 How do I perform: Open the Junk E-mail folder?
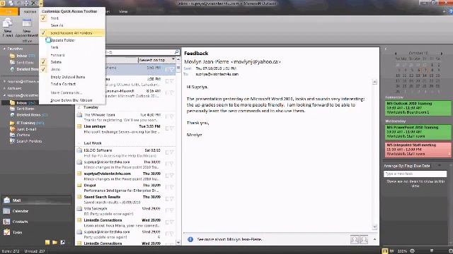coord(26,129)
